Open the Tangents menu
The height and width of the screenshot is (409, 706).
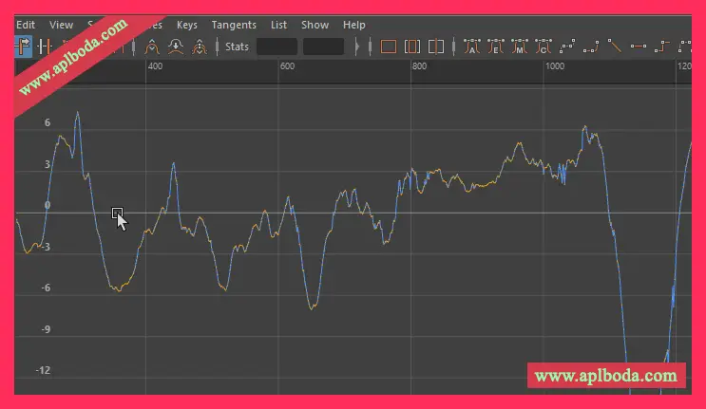pos(234,25)
